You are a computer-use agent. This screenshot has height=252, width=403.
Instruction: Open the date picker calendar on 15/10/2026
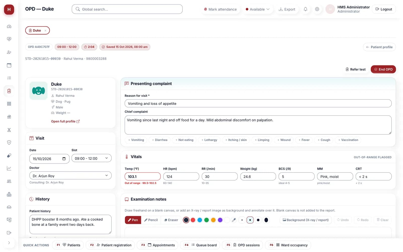64,159
